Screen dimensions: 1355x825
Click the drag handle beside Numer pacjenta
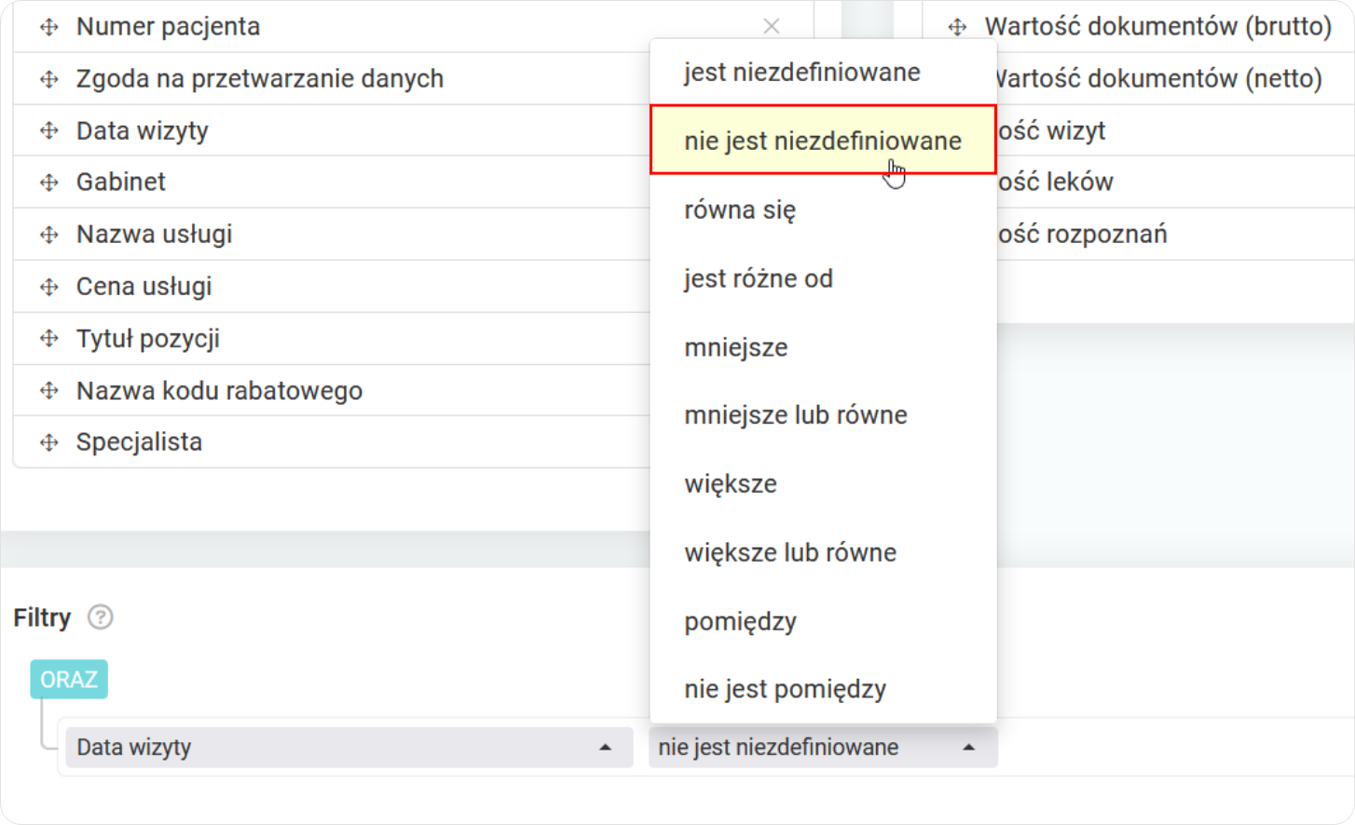click(x=49, y=27)
